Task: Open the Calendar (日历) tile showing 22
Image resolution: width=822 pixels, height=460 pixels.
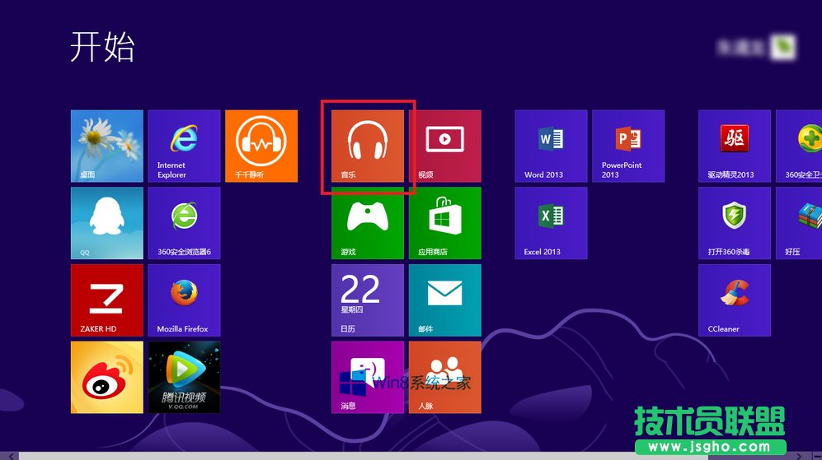Action: [x=368, y=300]
